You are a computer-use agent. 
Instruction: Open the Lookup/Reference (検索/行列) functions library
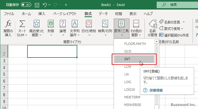pos(105,28)
